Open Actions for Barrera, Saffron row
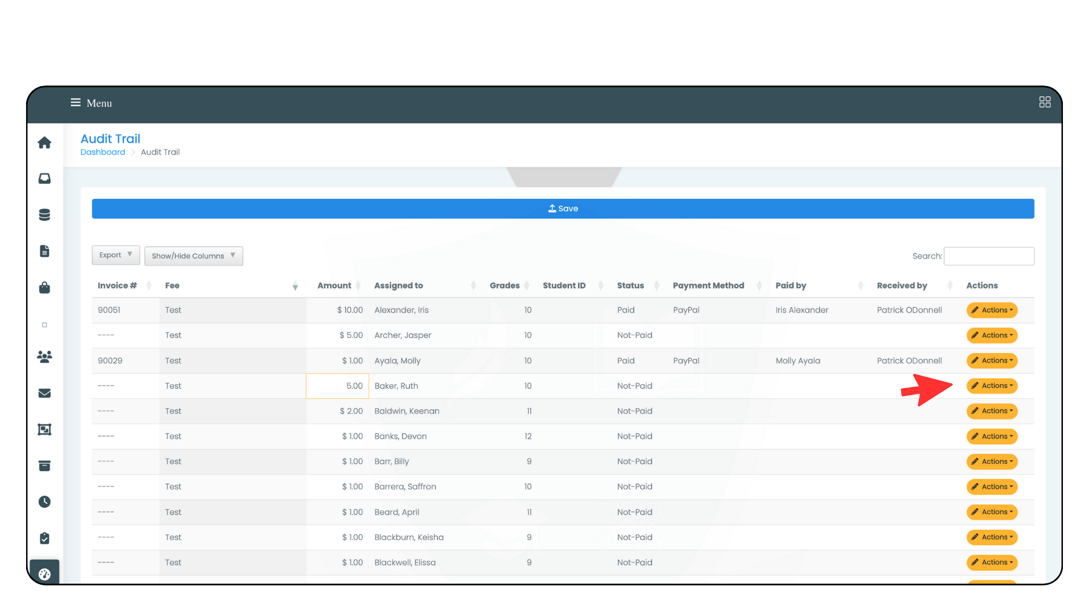 click(991, 487)
